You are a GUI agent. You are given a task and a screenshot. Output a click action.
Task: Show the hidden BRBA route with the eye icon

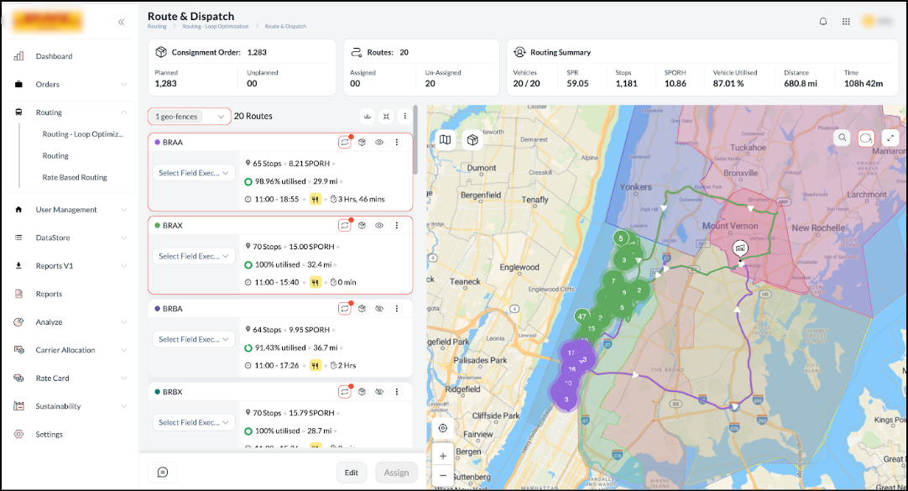pos(379,309)
